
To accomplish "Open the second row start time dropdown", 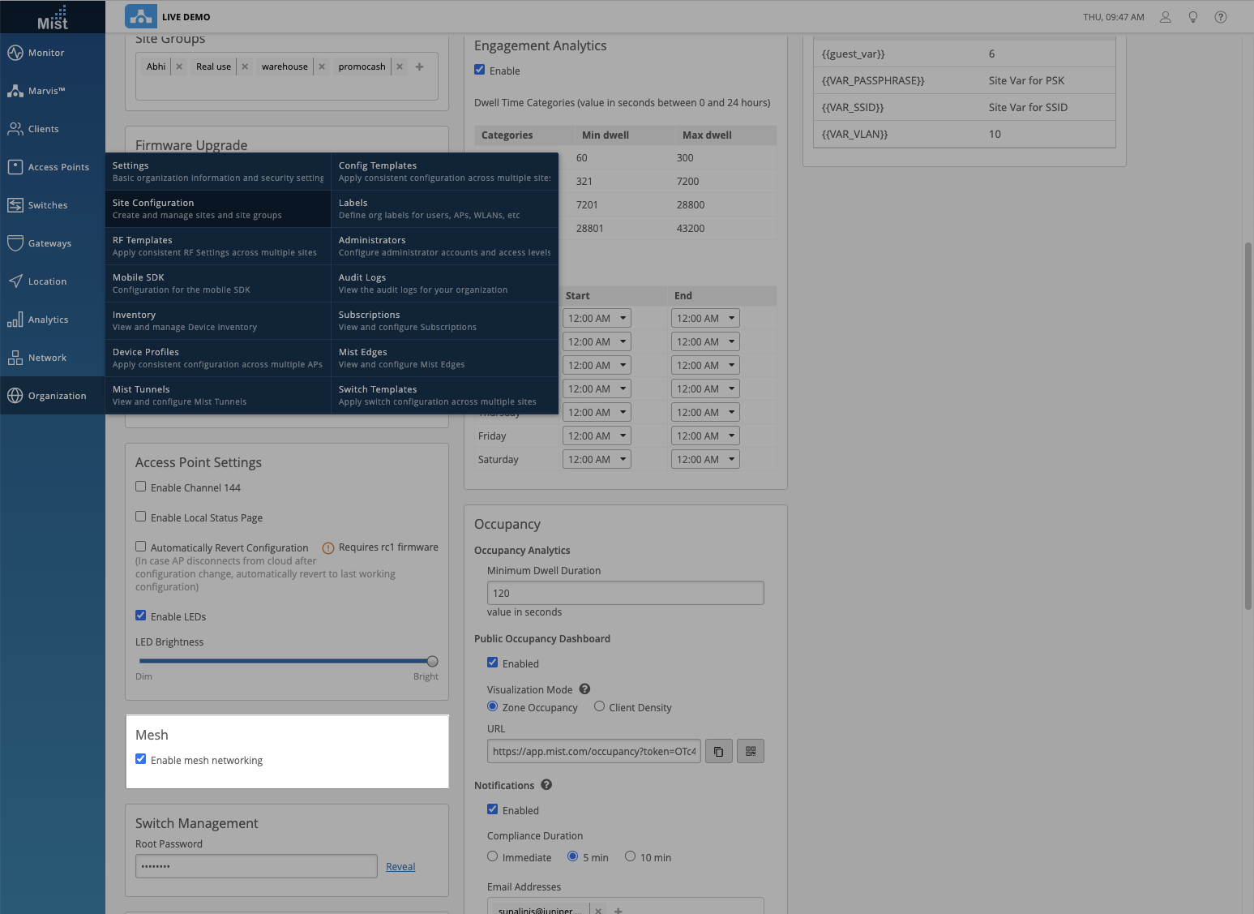I will point(597,342).
